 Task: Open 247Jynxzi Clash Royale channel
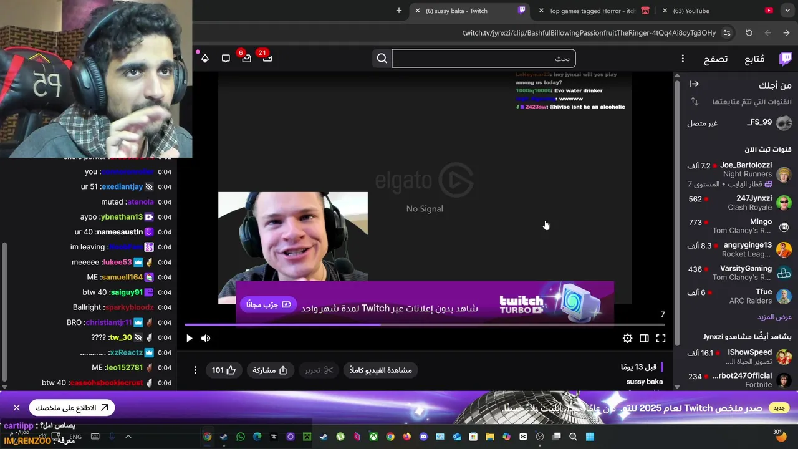(738, 203)
